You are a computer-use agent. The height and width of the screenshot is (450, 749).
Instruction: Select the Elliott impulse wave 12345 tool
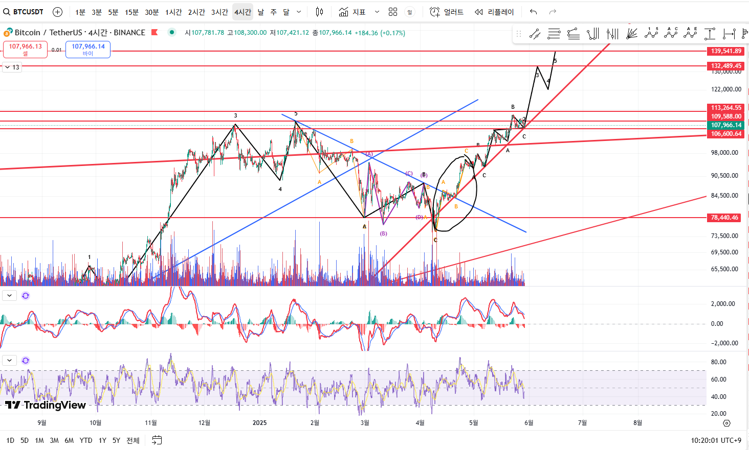[x=651, y=33]
